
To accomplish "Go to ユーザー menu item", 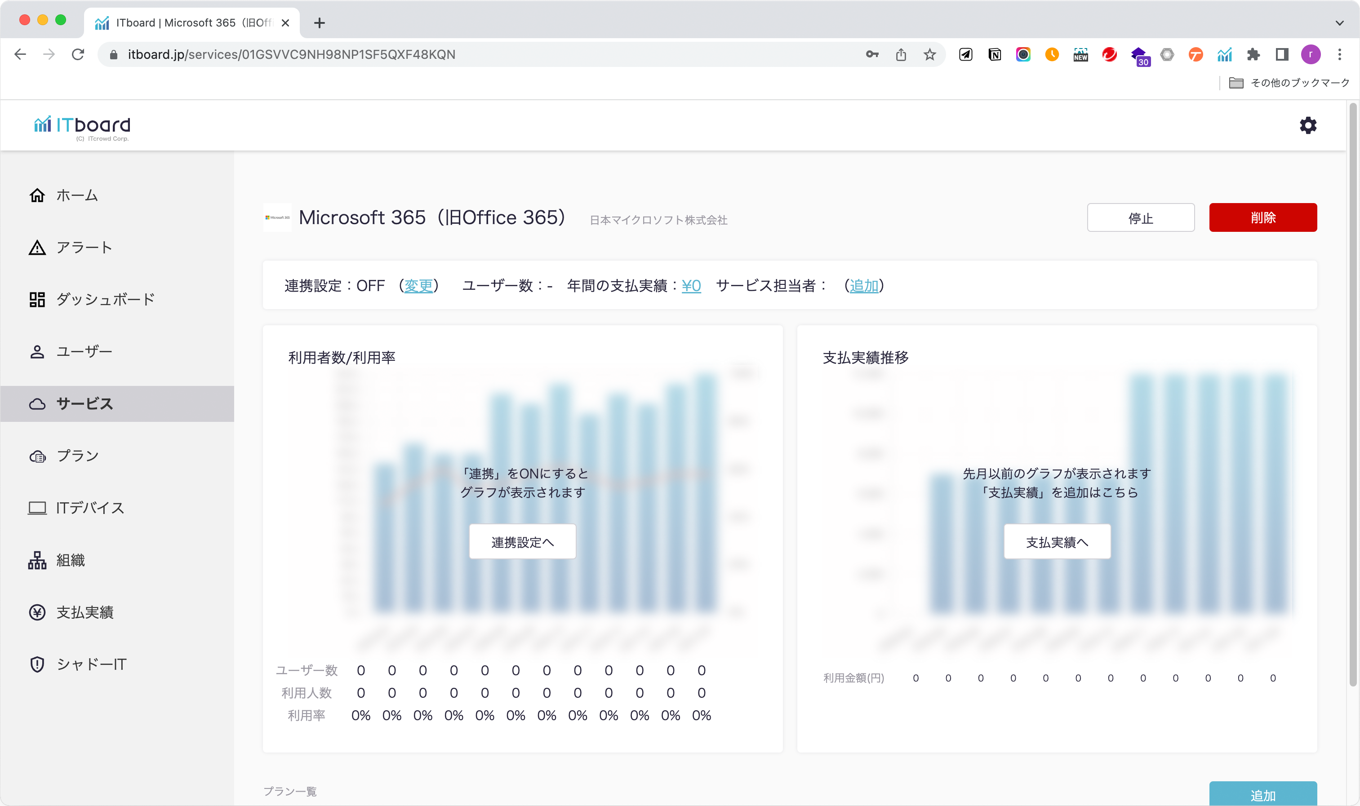I will tap(84, 351).
